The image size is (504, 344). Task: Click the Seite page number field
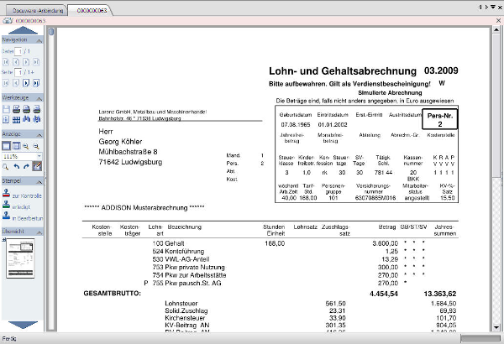point(18,73)
